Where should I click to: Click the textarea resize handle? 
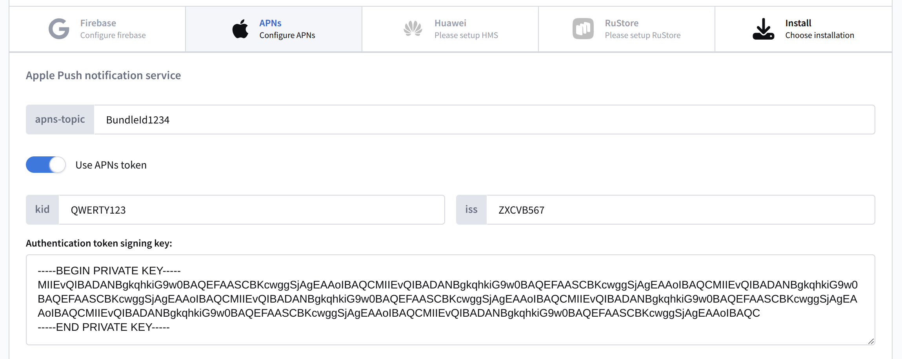tap(871, 341)
